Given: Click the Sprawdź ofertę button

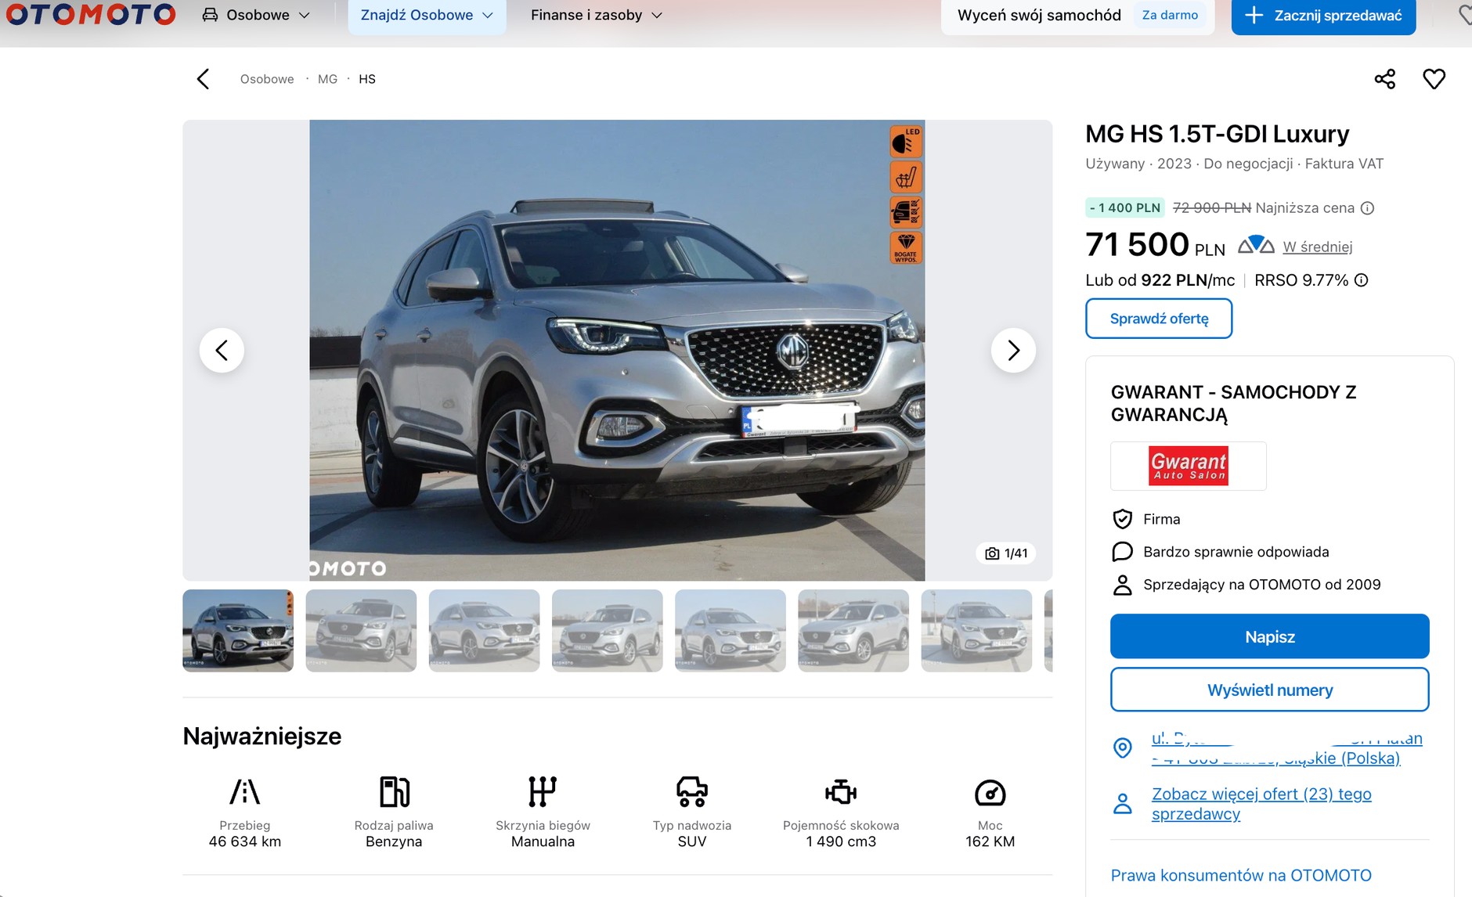Looking at the screenshot, I should [x=1159, y=319].
